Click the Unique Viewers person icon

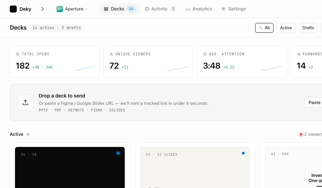111,54
